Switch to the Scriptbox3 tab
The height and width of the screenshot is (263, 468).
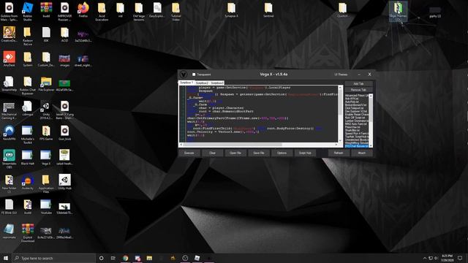[x=217, y=83]
